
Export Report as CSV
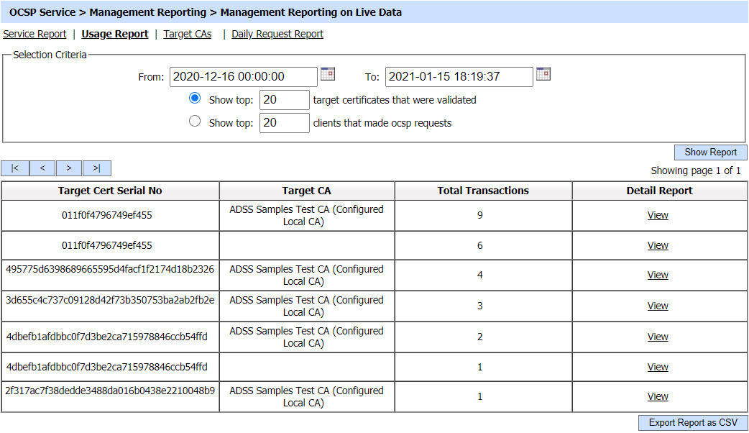click(692, 423)
